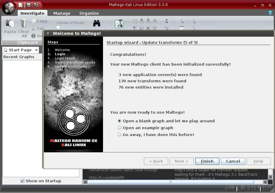Select the chess rook view icon
The image size is (275, 193).
coord(119,24)
